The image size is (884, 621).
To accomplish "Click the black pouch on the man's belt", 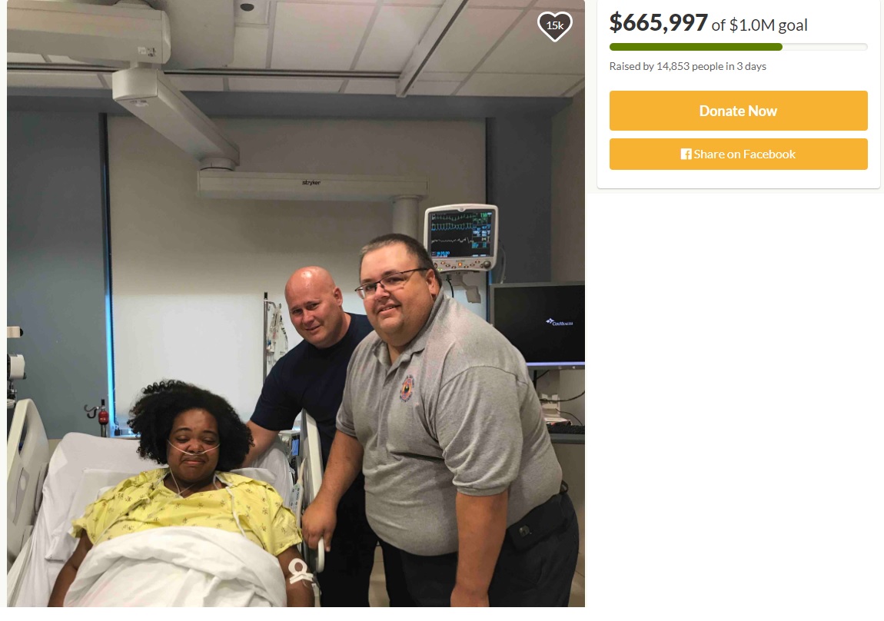I will pyautogui.click(x=537, y=523).
